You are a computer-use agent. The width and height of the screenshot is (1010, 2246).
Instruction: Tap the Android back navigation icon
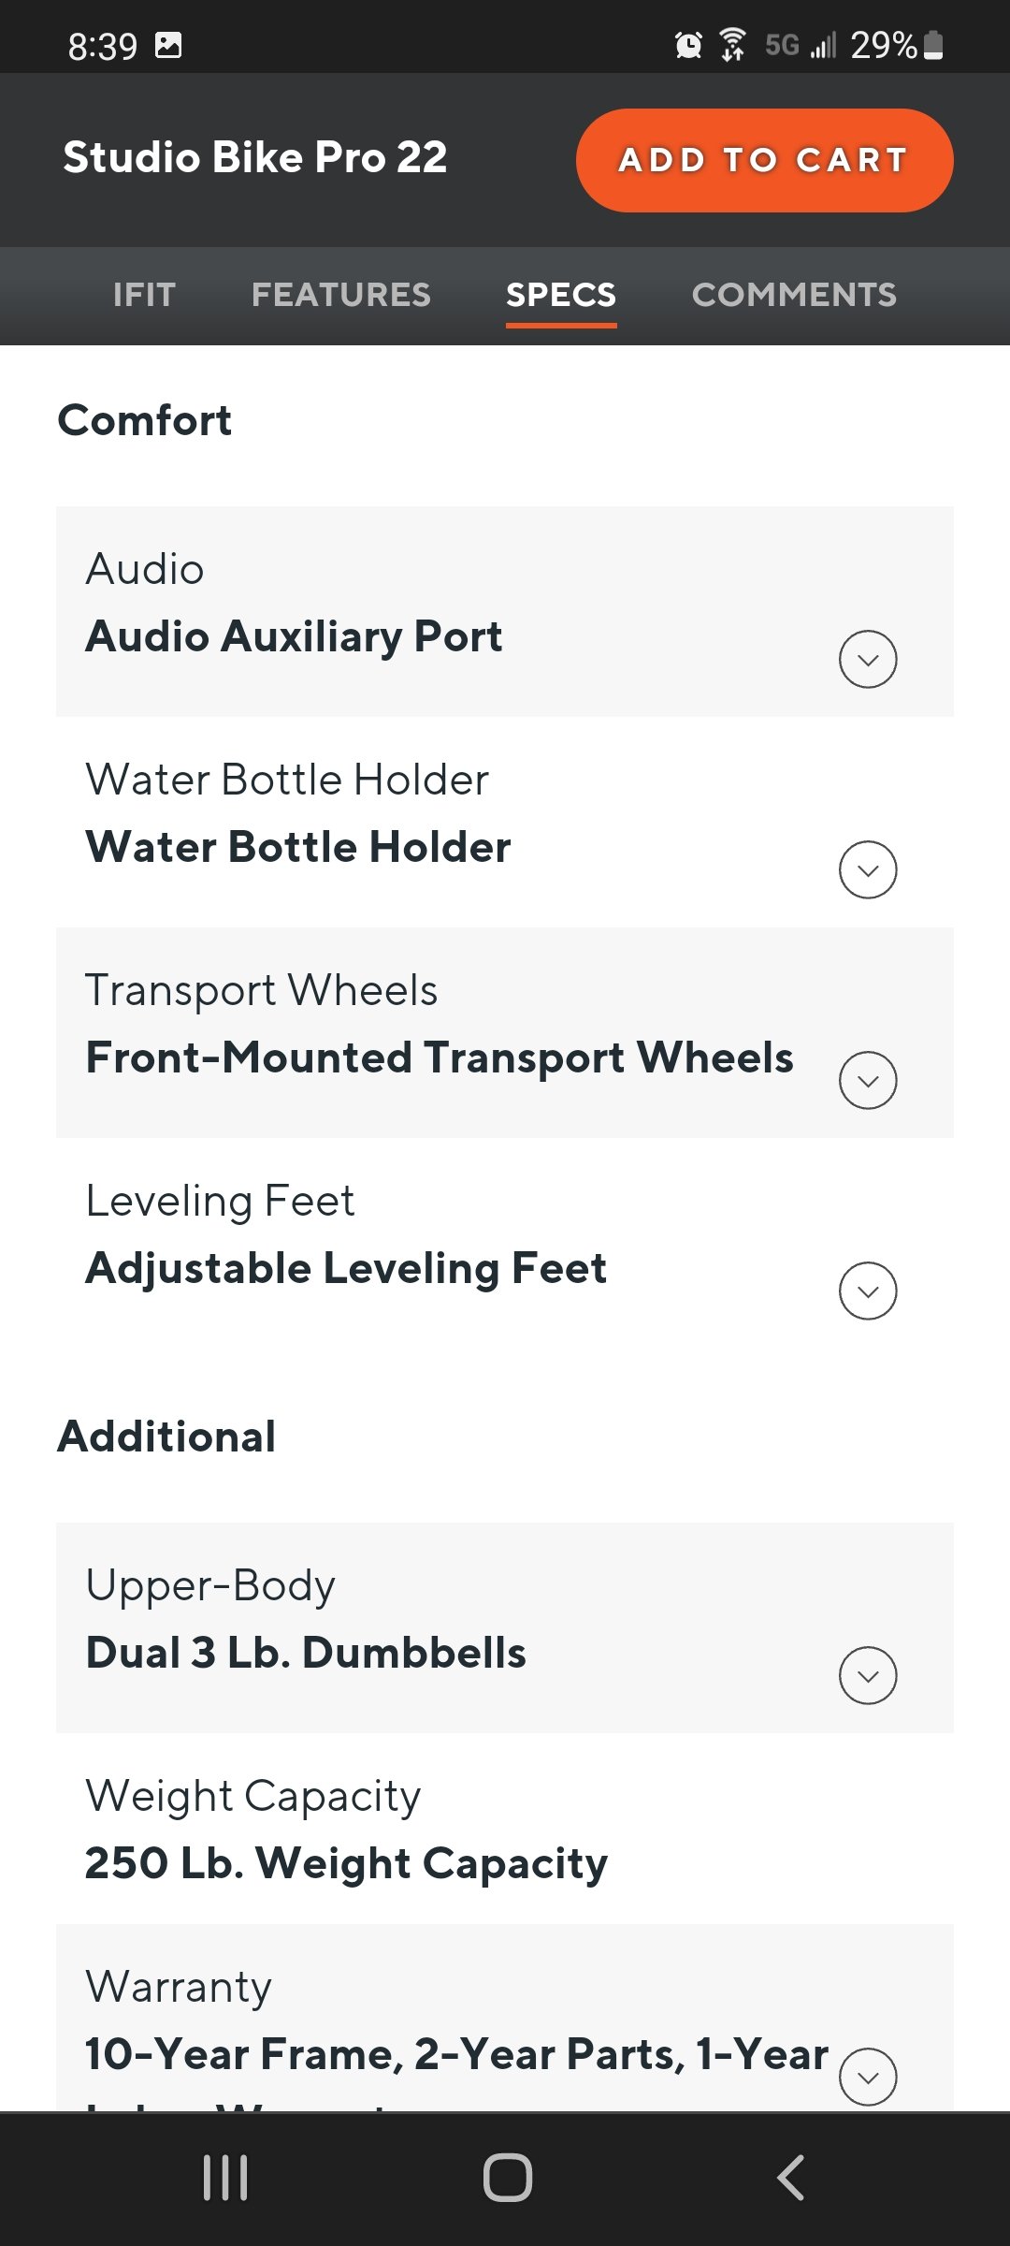click(791, 2178)
